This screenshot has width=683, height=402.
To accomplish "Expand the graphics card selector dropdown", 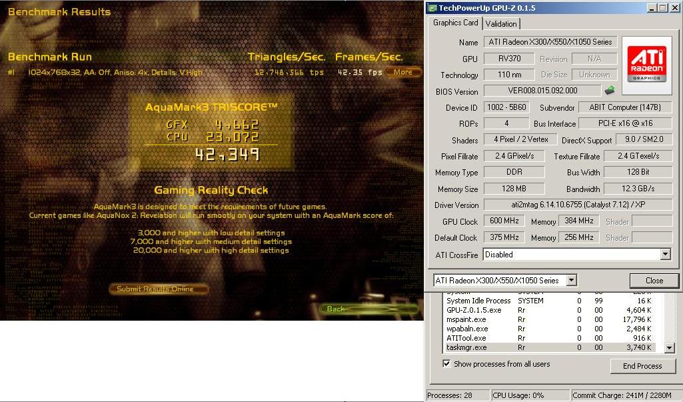I will (x=572, y=281).
